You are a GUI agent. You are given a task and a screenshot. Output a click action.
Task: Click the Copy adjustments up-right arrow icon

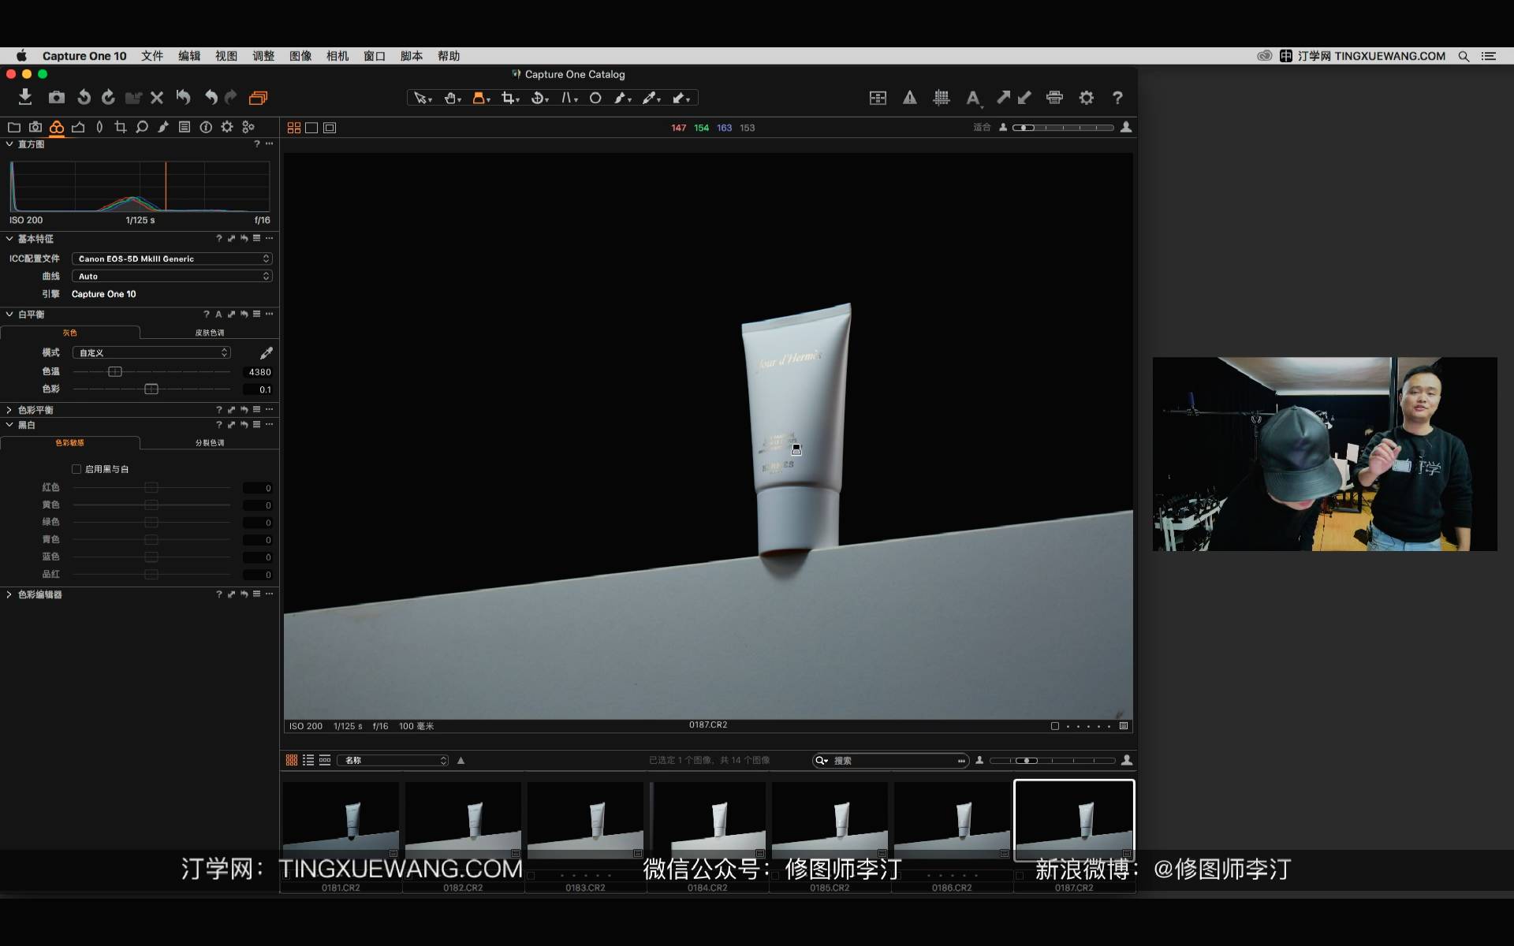[x=1003, y=97]
